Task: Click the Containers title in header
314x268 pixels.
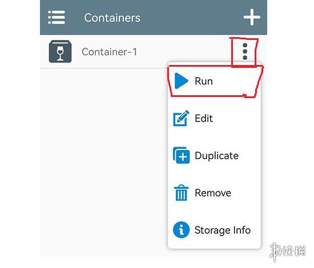Action: [112, 18]
